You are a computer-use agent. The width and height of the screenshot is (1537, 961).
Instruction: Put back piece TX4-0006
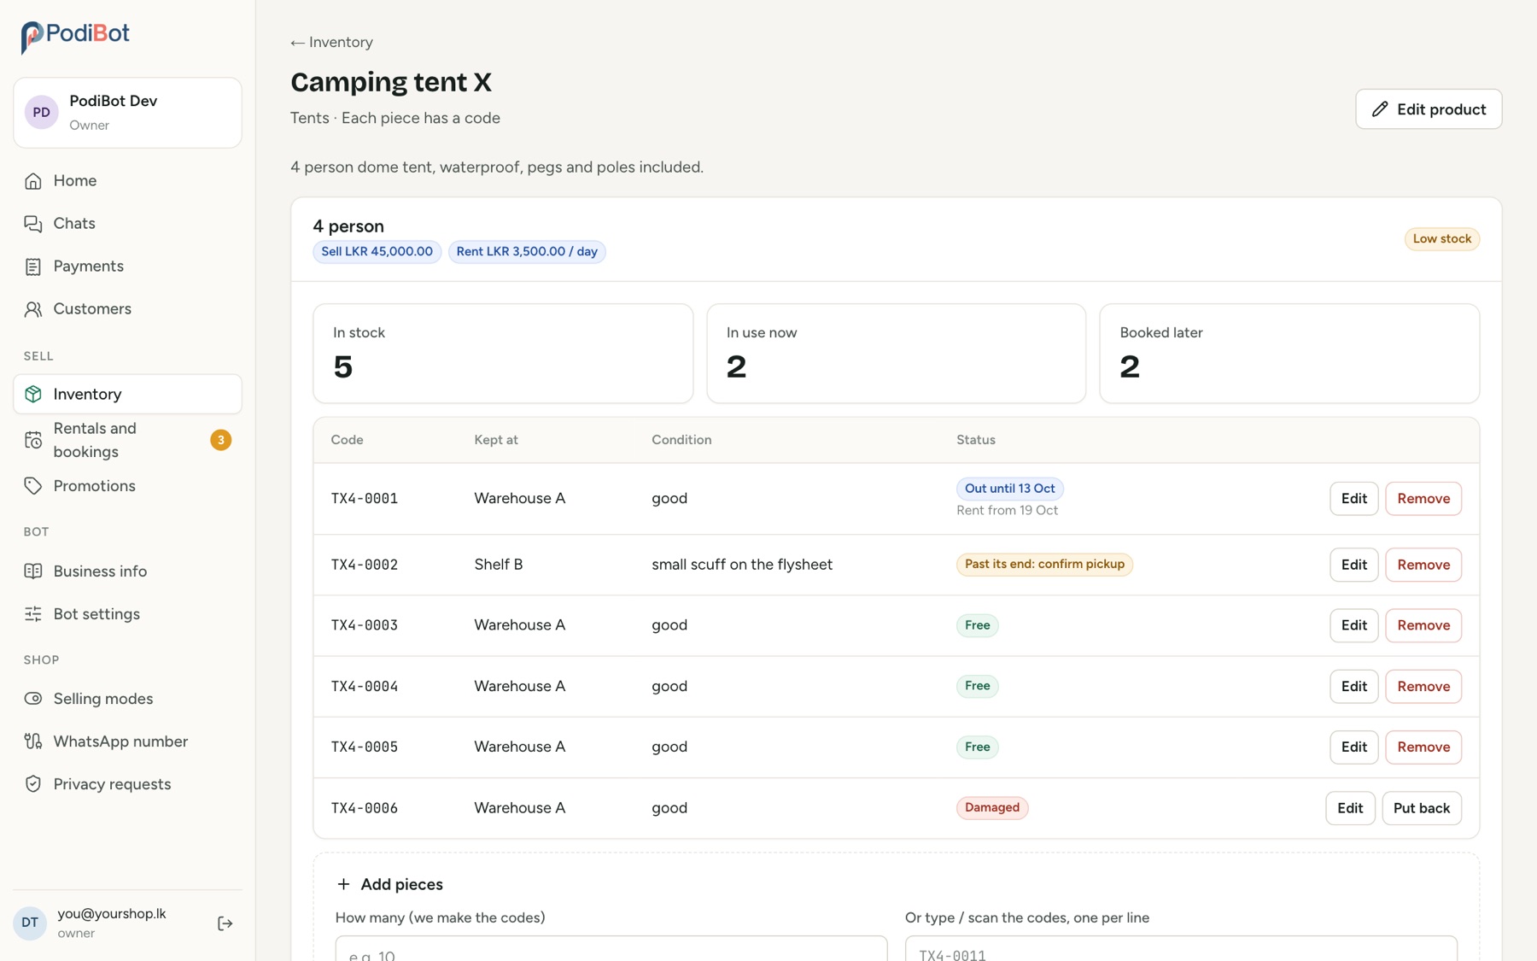(1421, 808)
